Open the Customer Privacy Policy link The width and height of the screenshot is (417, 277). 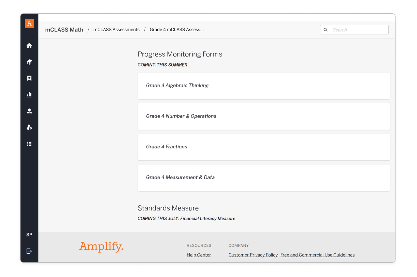[253, 255]
